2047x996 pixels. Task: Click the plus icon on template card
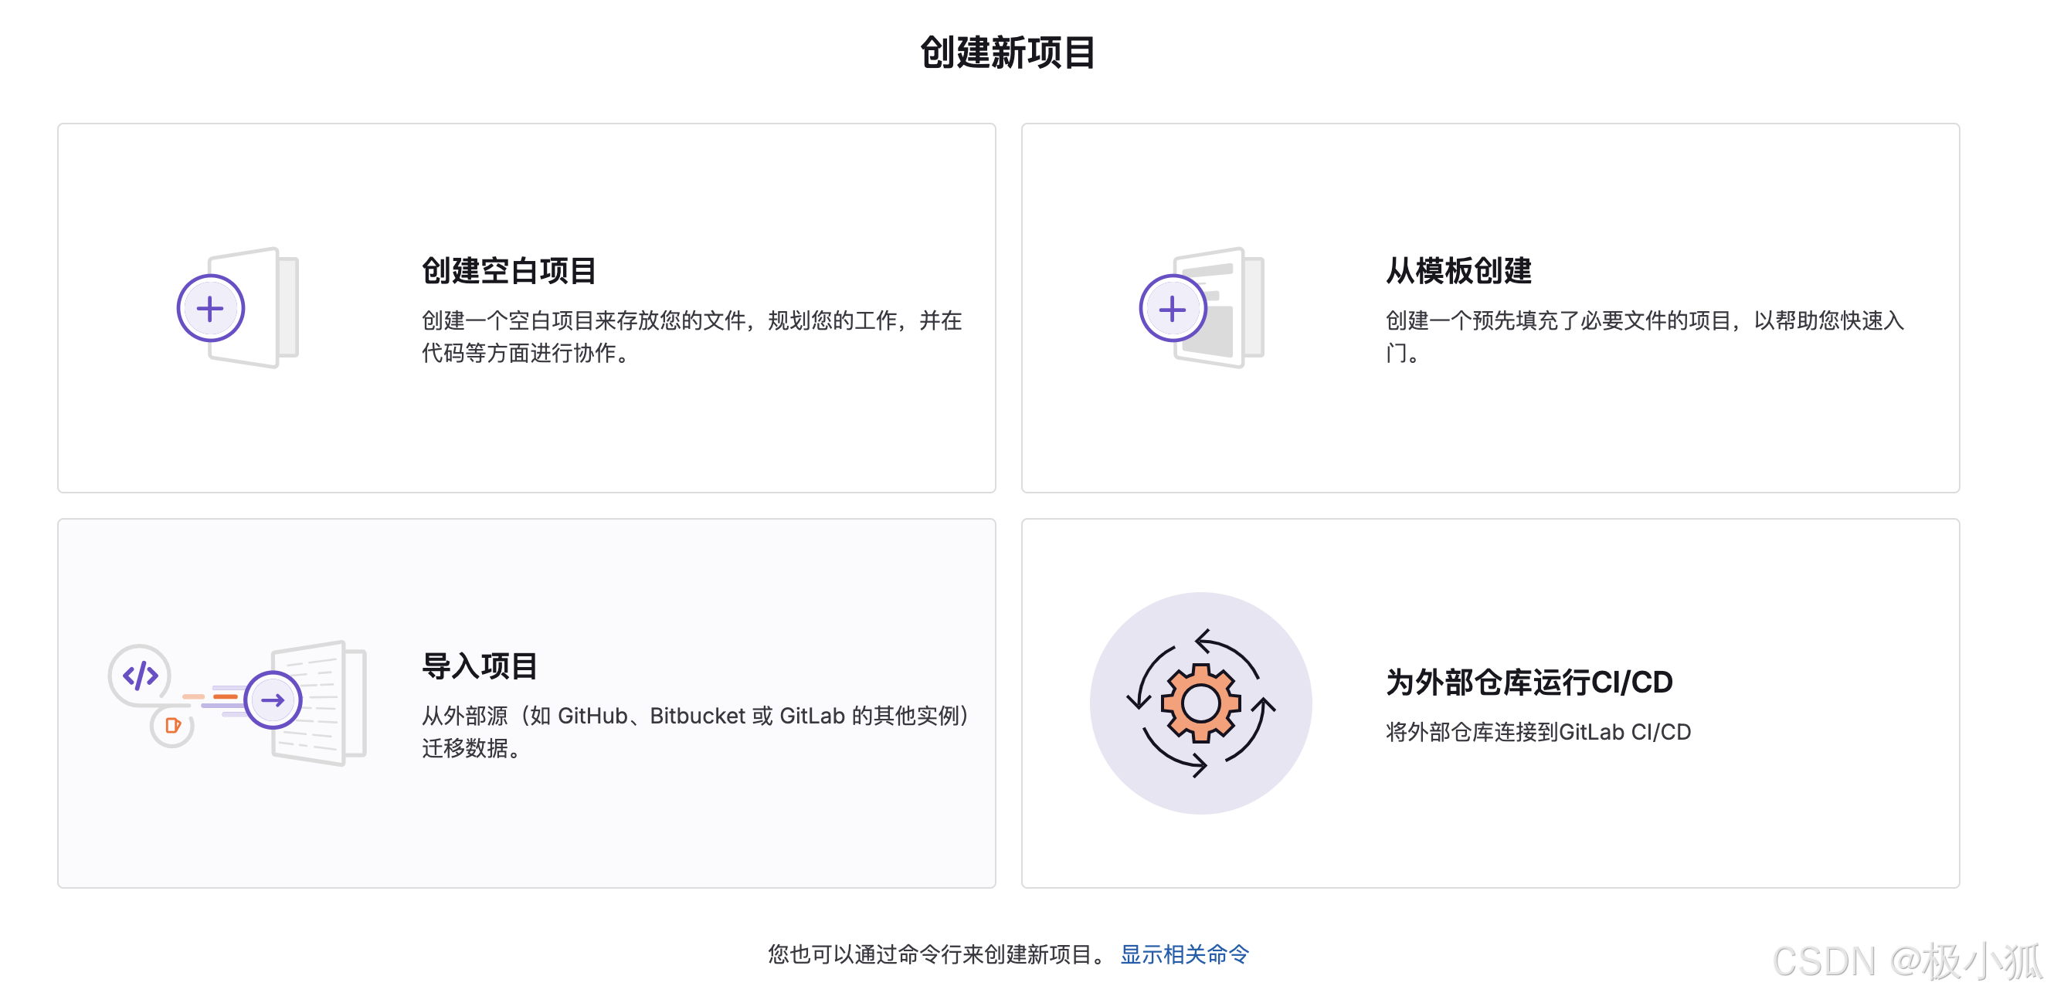[x=1172, y=308]
